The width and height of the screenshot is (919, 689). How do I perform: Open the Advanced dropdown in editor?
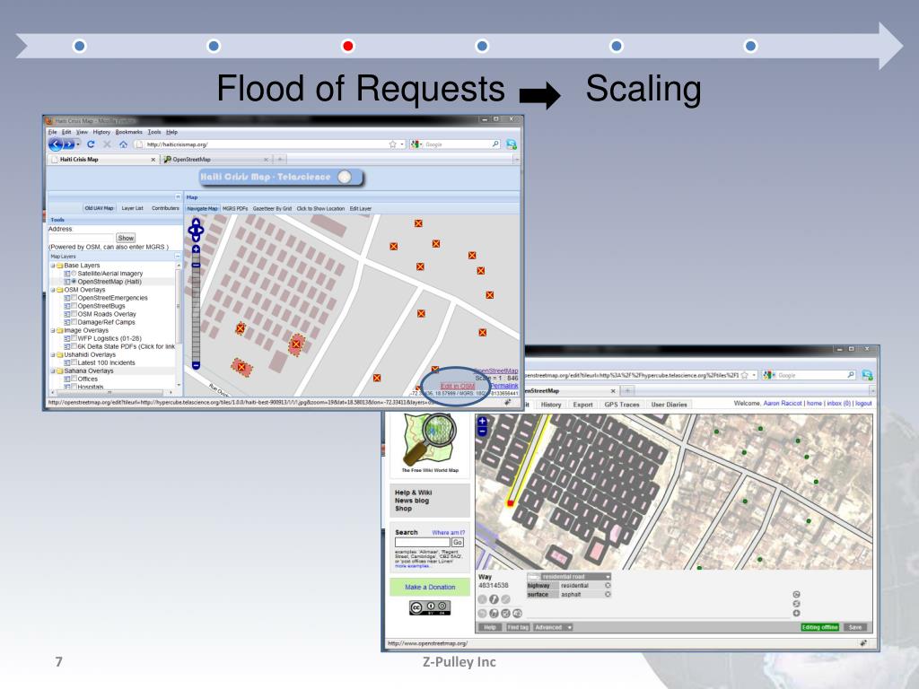click(553, 627)
